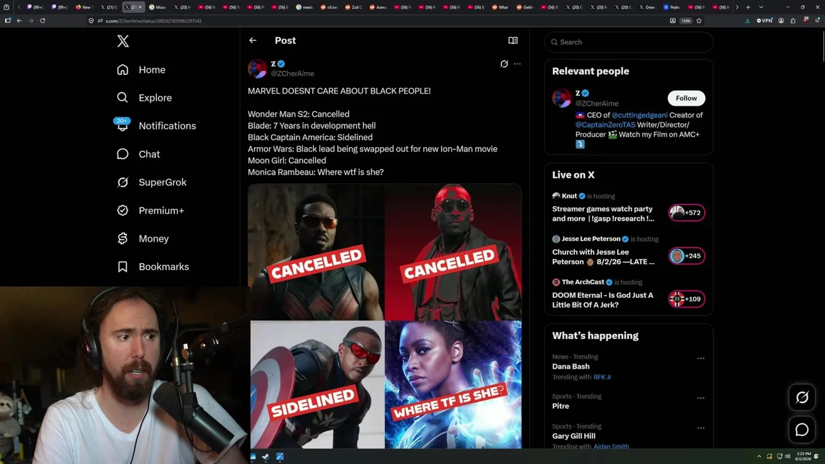This screenshot has height=464, width=825.
Task: Open the Pitre trending topic
Action: [x=561, y=407]
